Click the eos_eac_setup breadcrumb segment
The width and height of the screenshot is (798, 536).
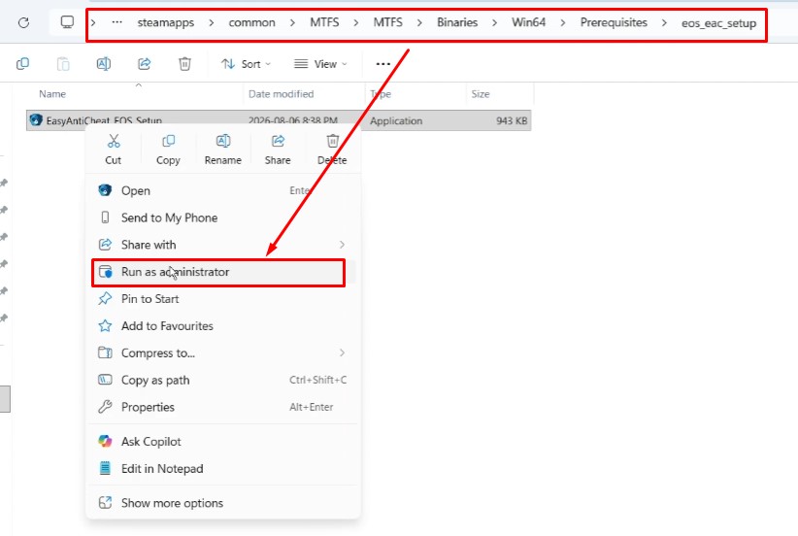click(x=718, y=23)
